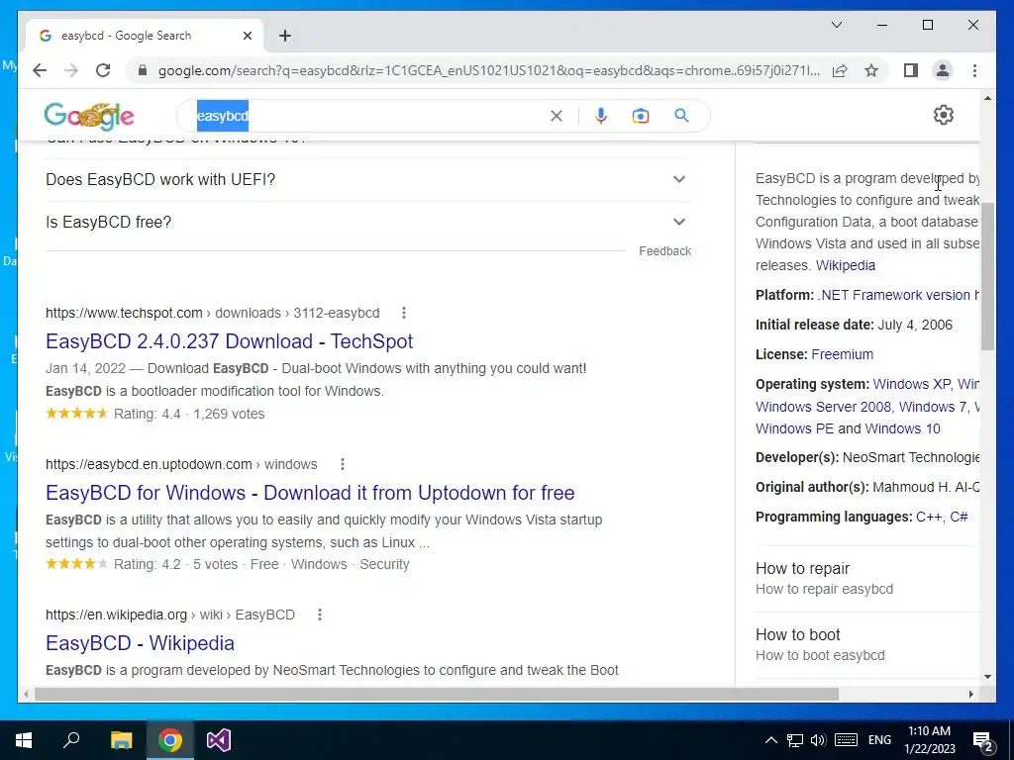Select 'How to repair' suggestion
The width and height of the screenshot is (1014, 760).
(866, 578)
